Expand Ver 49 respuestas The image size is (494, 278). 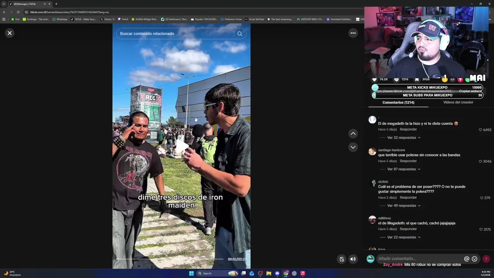pyautogui.click(x=404, y=205)
